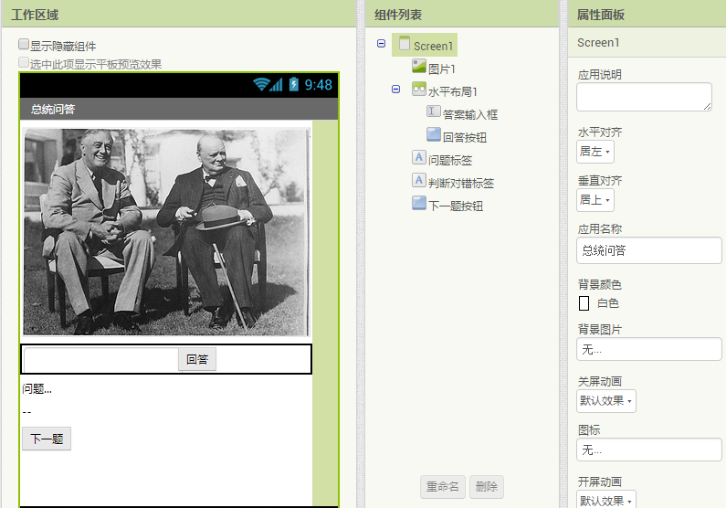This screenshot has width=726, height=508.
Task: Select the 下一题按钮 button icon in tree
Action: (419, 204)
